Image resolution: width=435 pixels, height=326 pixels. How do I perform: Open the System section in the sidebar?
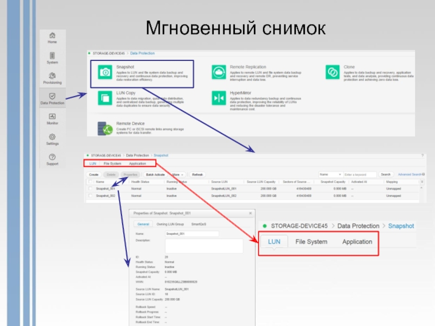tap(52, 58)
